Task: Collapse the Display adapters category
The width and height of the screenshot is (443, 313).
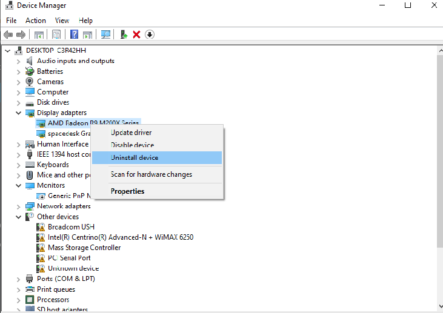Action: 19,113
